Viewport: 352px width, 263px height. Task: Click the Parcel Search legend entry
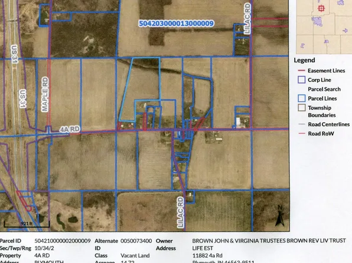pyautogui.click(x=324, y=89)
